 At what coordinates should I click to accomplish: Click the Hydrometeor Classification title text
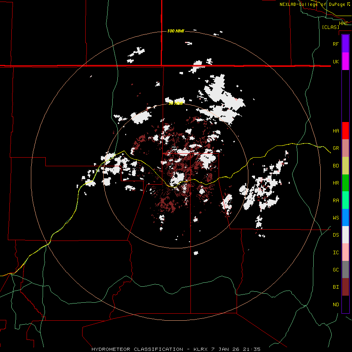[137, 349]
